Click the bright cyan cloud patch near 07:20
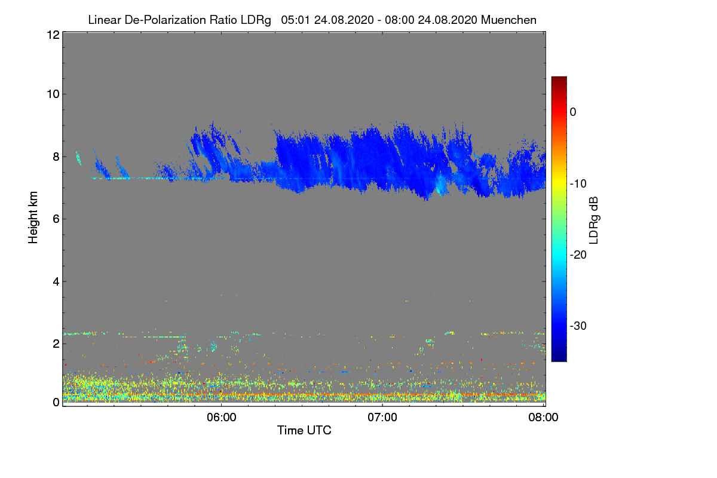Screen dimensions: 717x478 click(441, 183)
